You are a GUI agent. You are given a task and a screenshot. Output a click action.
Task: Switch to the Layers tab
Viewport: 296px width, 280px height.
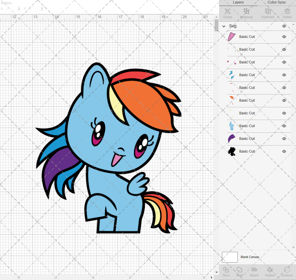[238, 2]
